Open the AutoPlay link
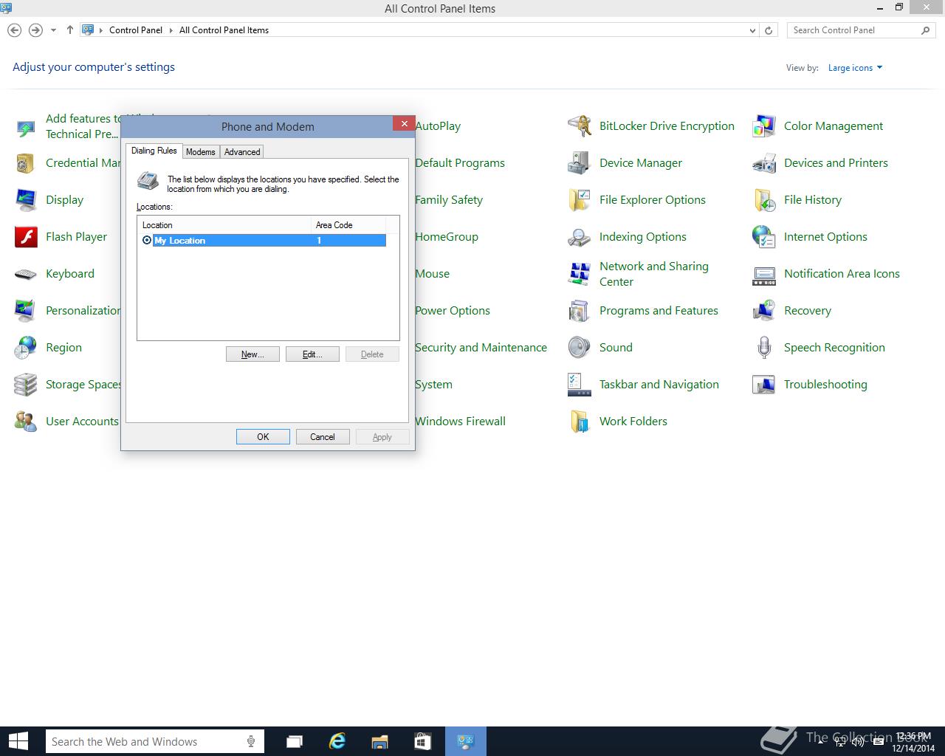Image resolution: width=945 pixels, height=756 pixels. 438,126
